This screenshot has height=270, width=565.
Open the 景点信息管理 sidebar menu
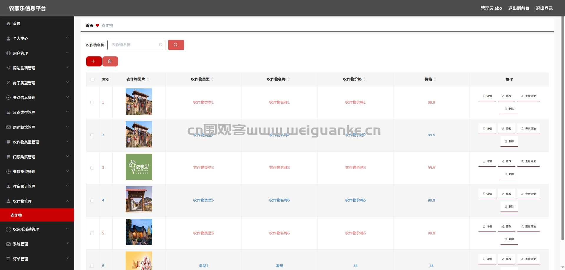(x=37, y=98)
